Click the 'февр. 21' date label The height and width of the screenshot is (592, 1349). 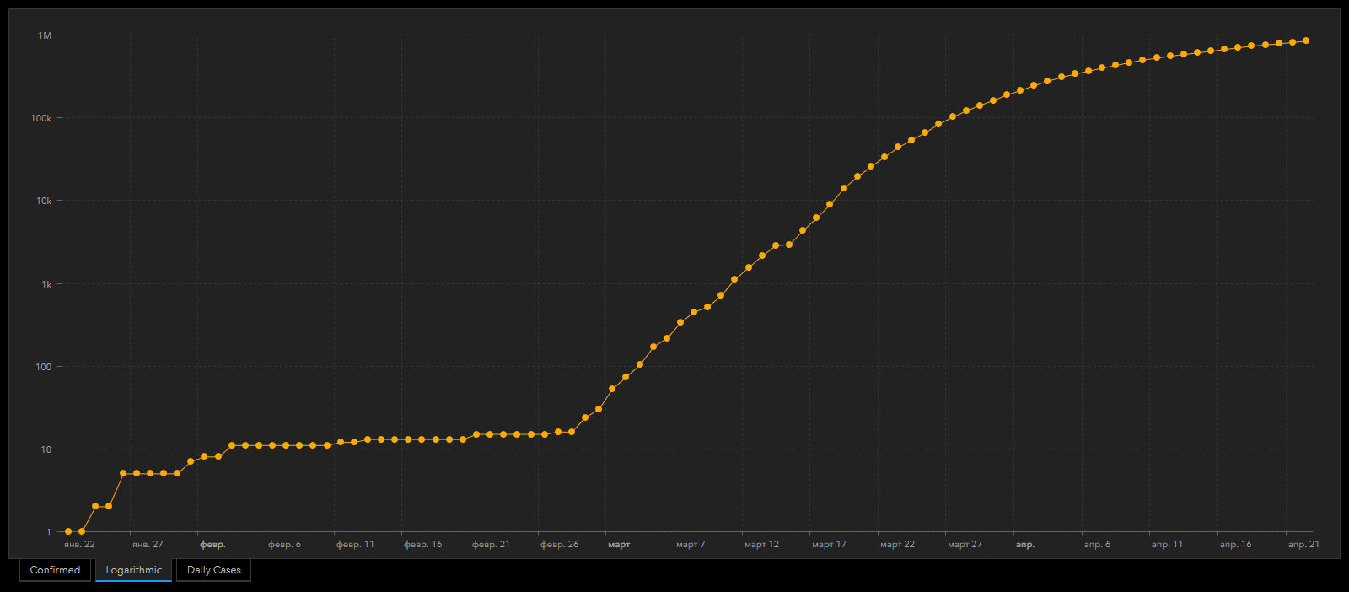point(491,545)
